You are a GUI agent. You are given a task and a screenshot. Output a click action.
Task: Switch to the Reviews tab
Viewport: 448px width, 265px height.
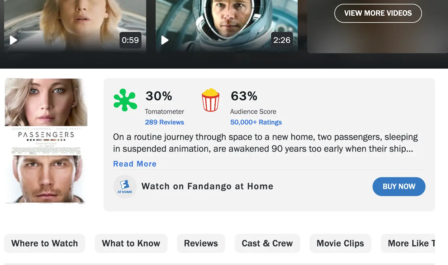tap(201, 243)
